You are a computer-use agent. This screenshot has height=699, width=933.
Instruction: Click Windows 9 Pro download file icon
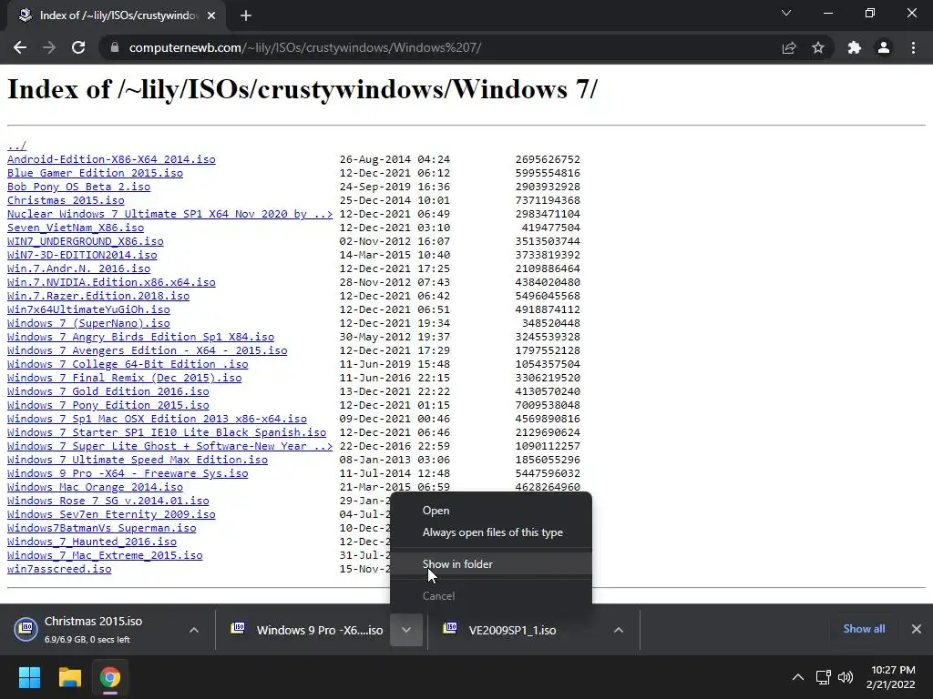pos(238,628)
